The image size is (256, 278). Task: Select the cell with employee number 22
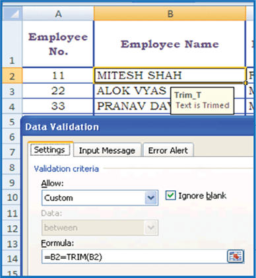click(x=58, y=91)
